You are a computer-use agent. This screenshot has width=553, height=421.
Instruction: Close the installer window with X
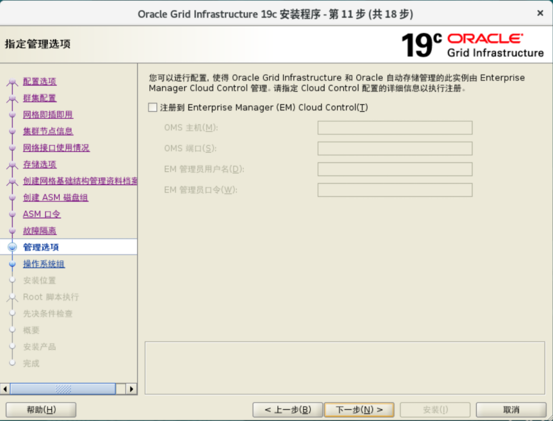pyautogui.click(x=540, y=13)
